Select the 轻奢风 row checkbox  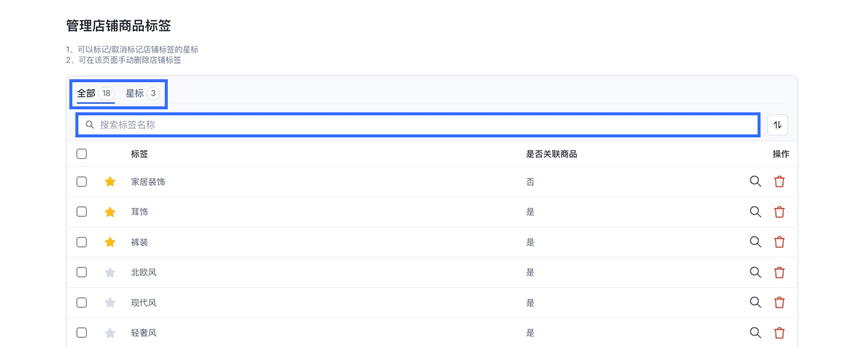pos(81,332)
